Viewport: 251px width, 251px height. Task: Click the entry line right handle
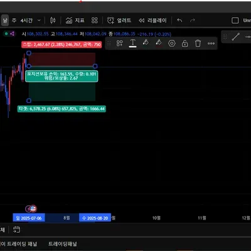click(x=95, y=67)
